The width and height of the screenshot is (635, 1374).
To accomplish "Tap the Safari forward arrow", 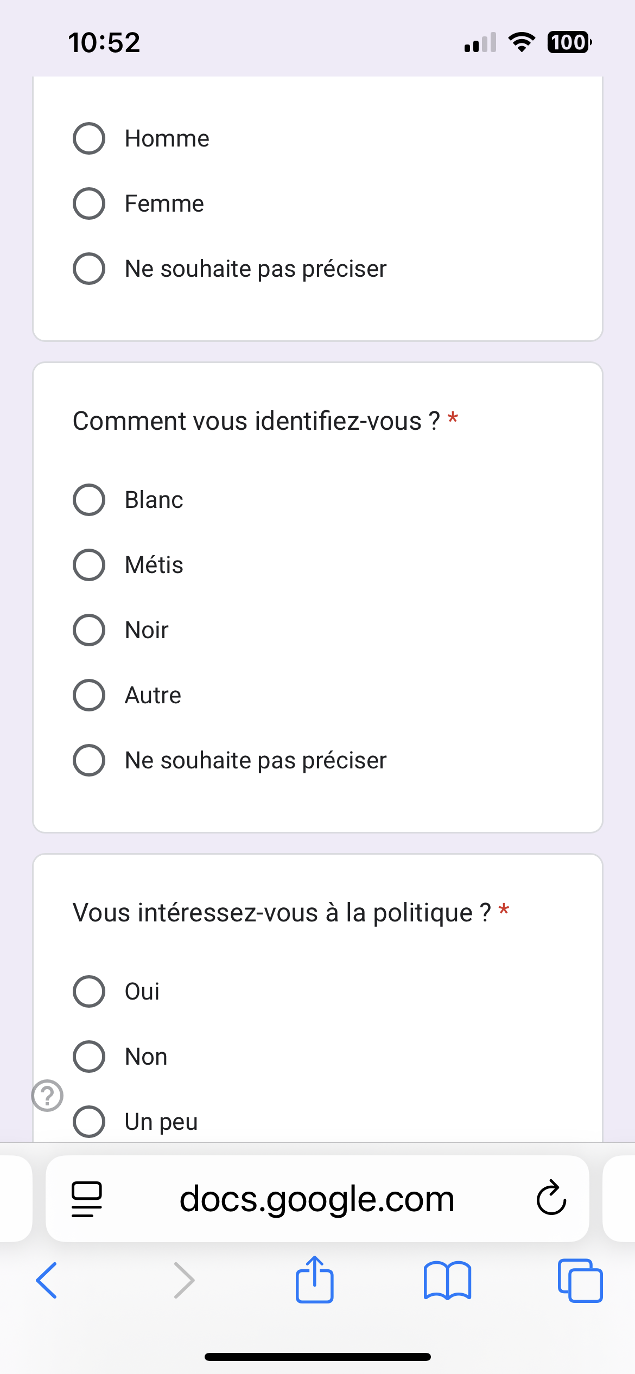I will pyautogui.click(x=183, y=1280).
